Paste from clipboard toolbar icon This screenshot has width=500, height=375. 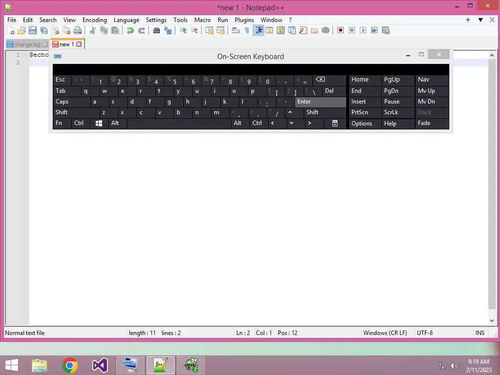115,30
